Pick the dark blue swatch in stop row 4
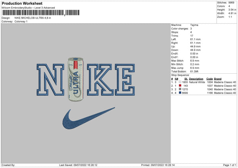The image size is (238, 168). tap(180, 93)
